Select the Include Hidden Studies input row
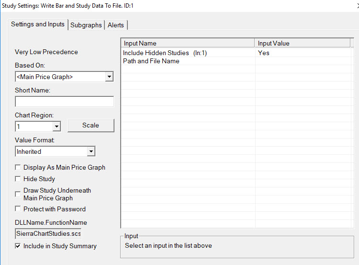This screenshot has width=359, height=265. click(x=165, y=53)
